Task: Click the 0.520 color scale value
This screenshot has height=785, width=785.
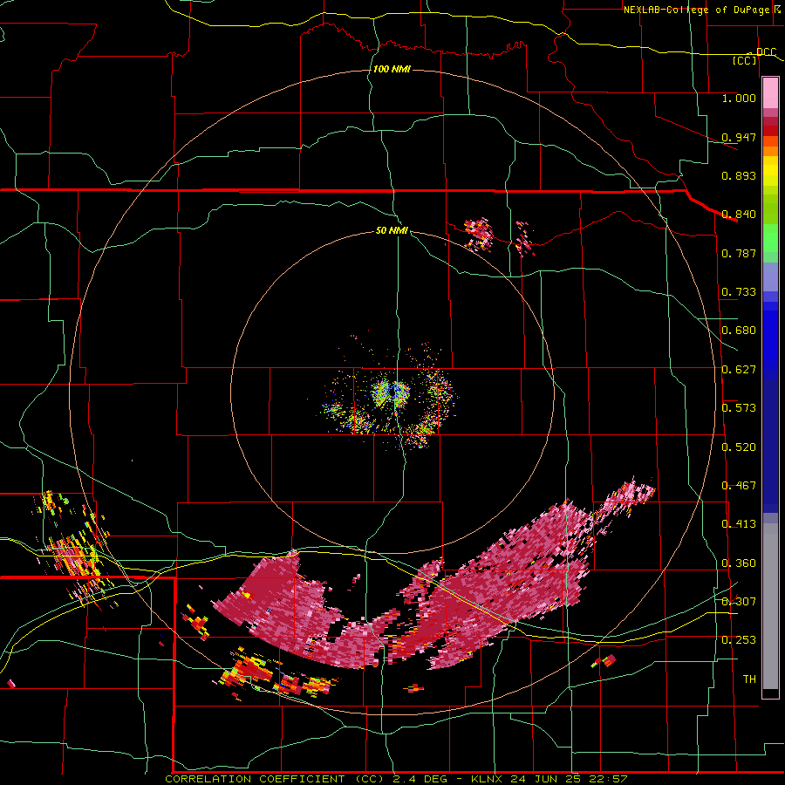Action: [x=739, y=447]
